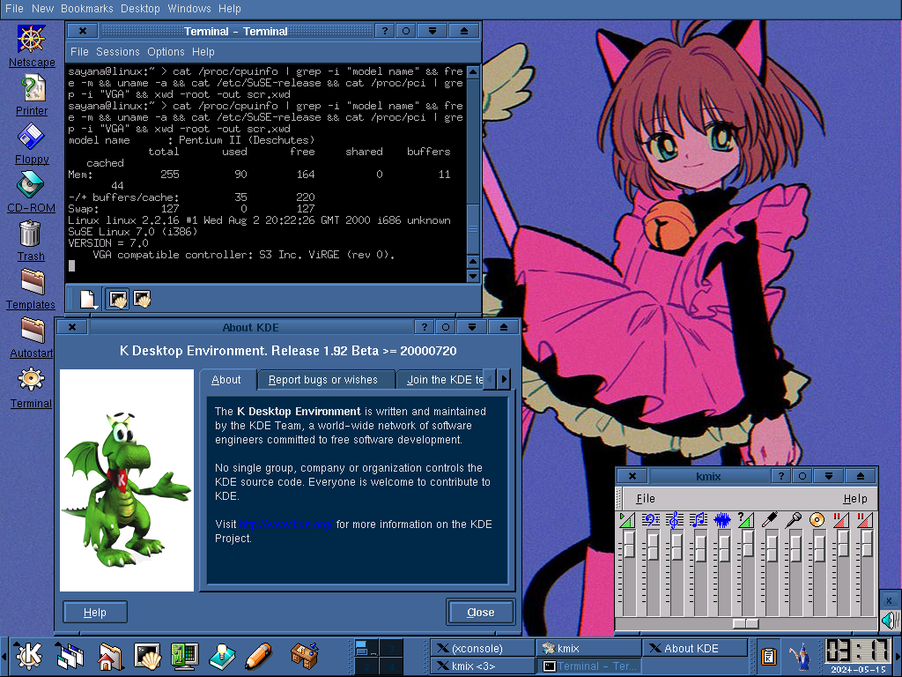Switch to the second terminal session icon

point(142,300)
